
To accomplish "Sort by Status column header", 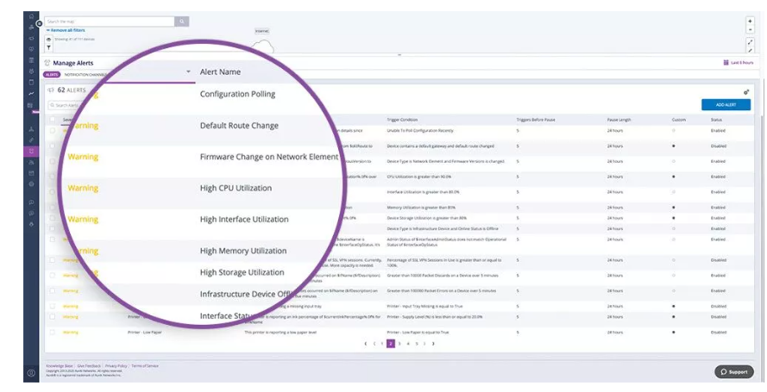I will (716, 120).
